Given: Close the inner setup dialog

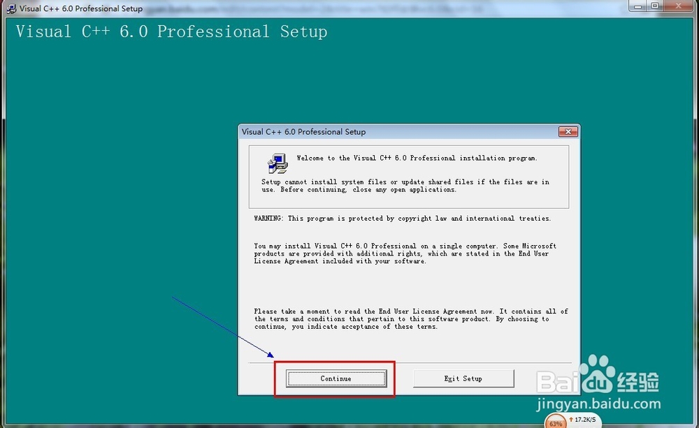Looking at the screenshot, I should click(568, 131).
